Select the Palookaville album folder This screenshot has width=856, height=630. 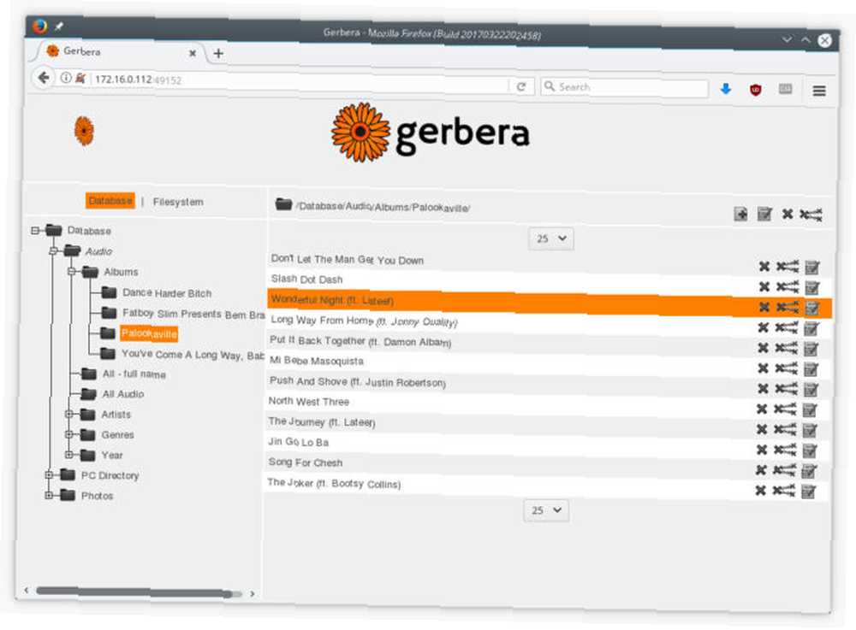[149, 333]
